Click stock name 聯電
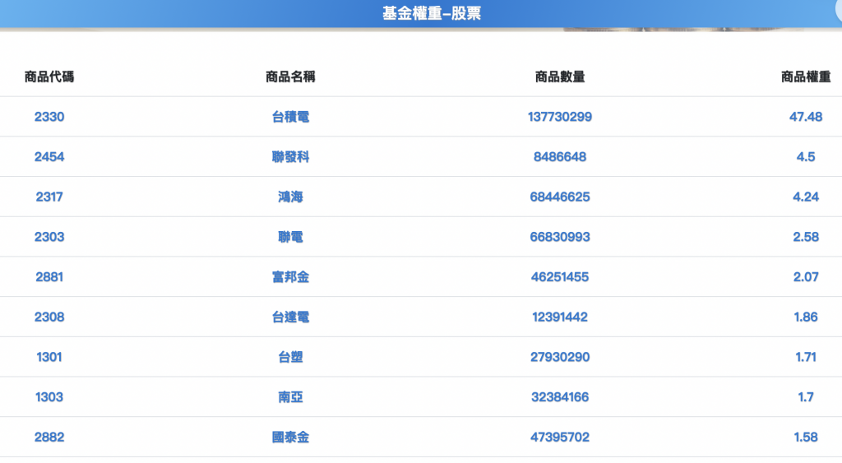 [290, 237]
